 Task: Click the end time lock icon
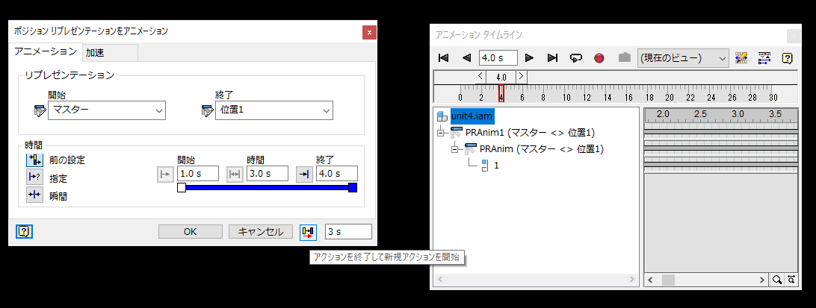click(304, 175)
